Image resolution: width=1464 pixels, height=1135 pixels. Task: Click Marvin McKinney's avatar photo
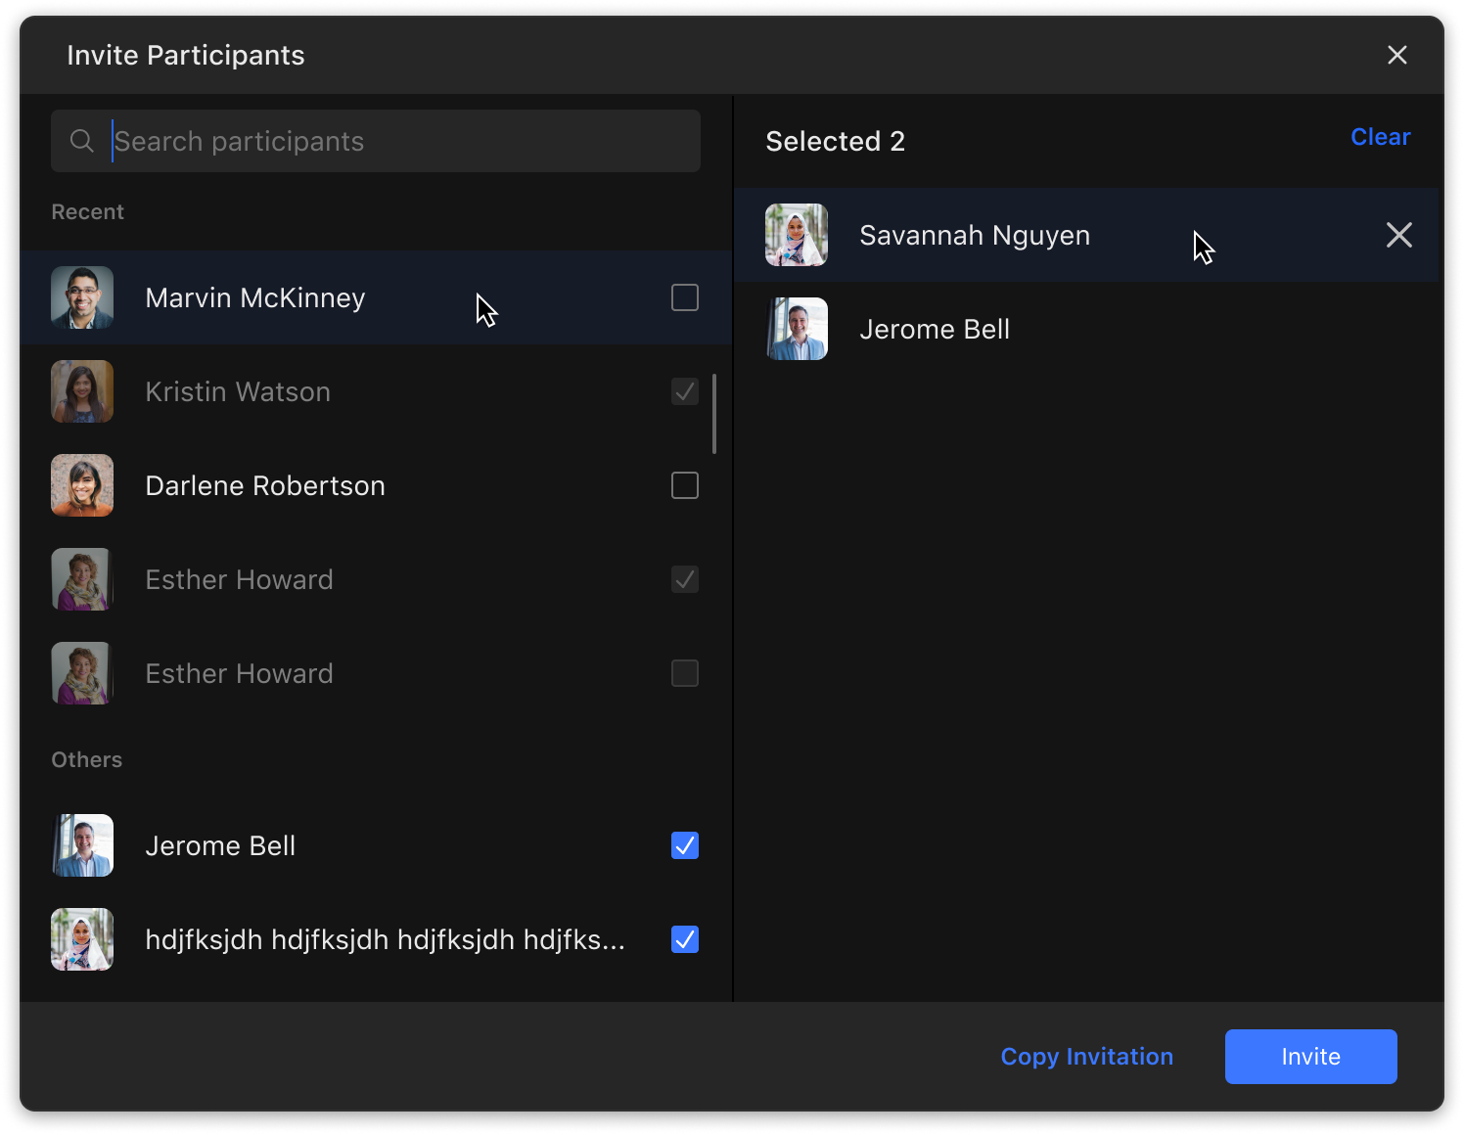point(82,297)
